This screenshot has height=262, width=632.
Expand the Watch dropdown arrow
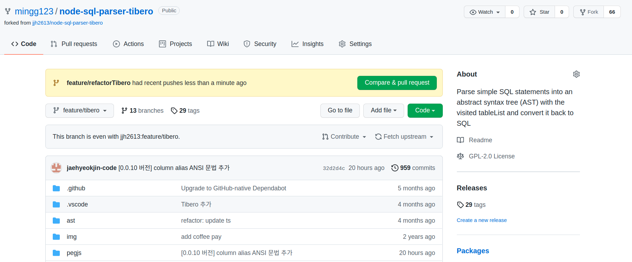click(x=498, y=12)
